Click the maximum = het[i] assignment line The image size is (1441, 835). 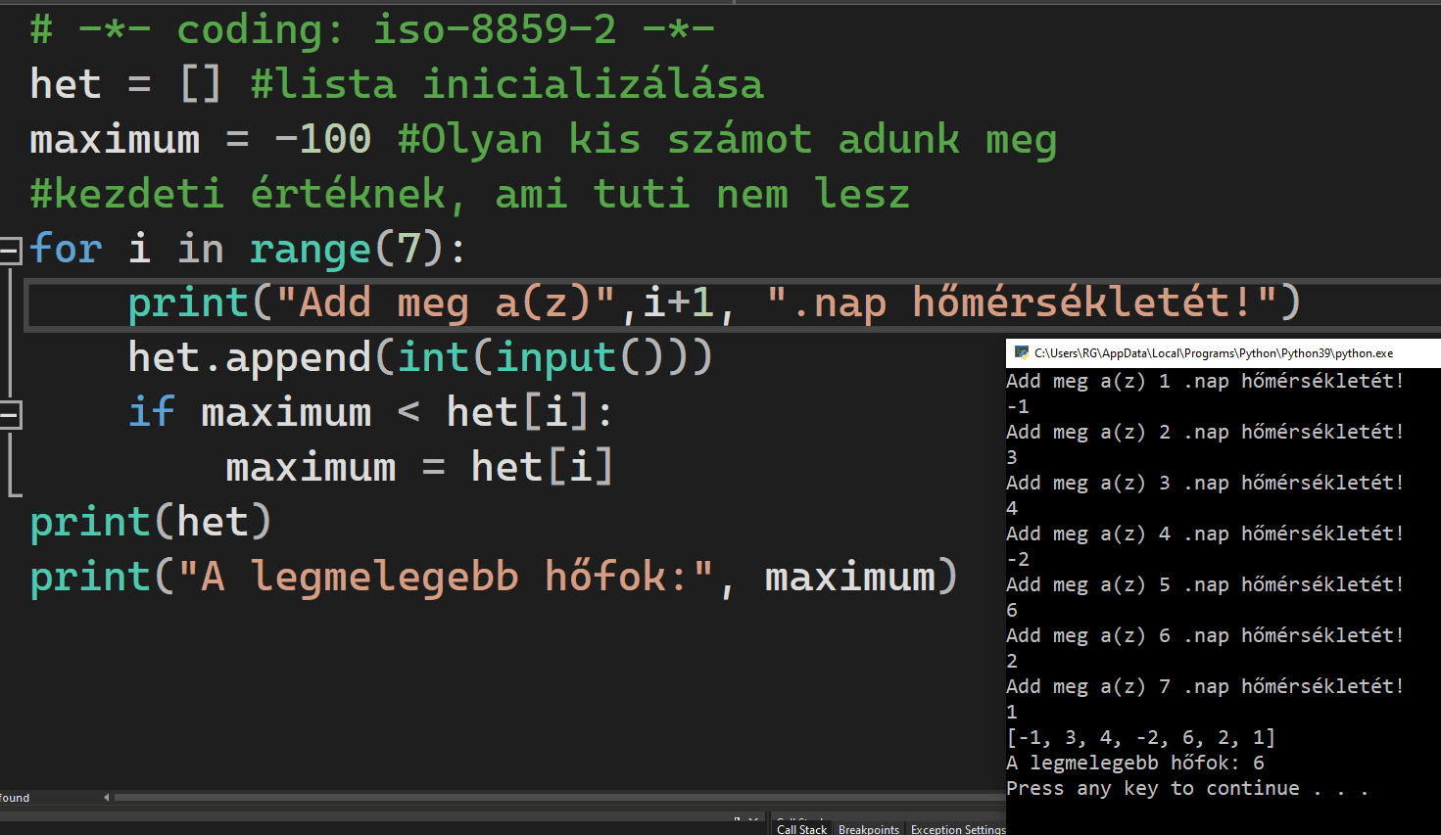[x=419, y=467]
